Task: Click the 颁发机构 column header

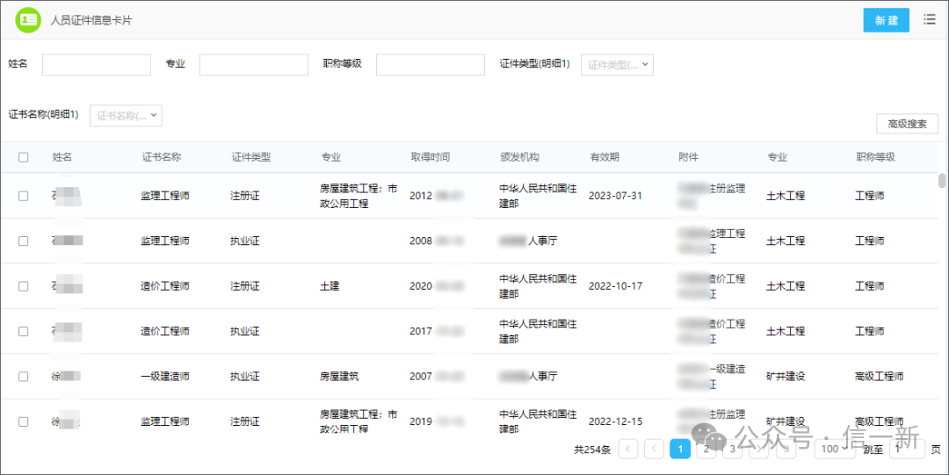Action: click(x=519, y=157)
